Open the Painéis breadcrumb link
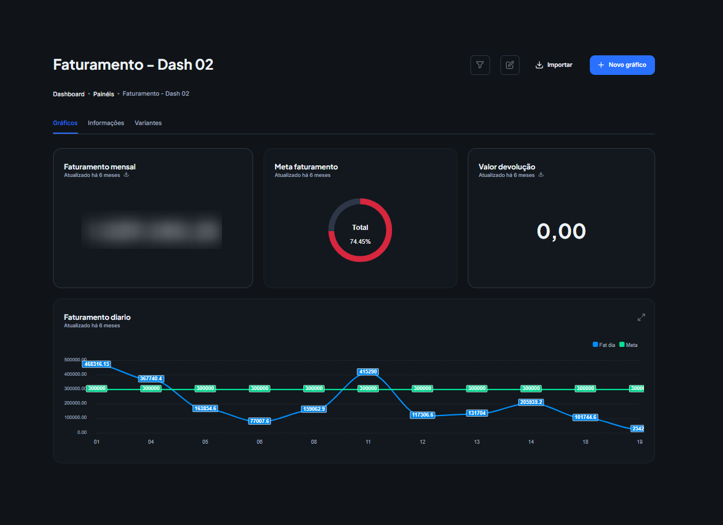This screenshot has width=723, height=525. click(104, 94)
